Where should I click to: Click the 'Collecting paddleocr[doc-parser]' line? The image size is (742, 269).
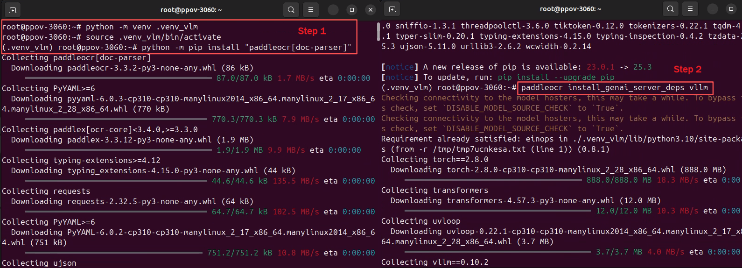click(76, 57)
